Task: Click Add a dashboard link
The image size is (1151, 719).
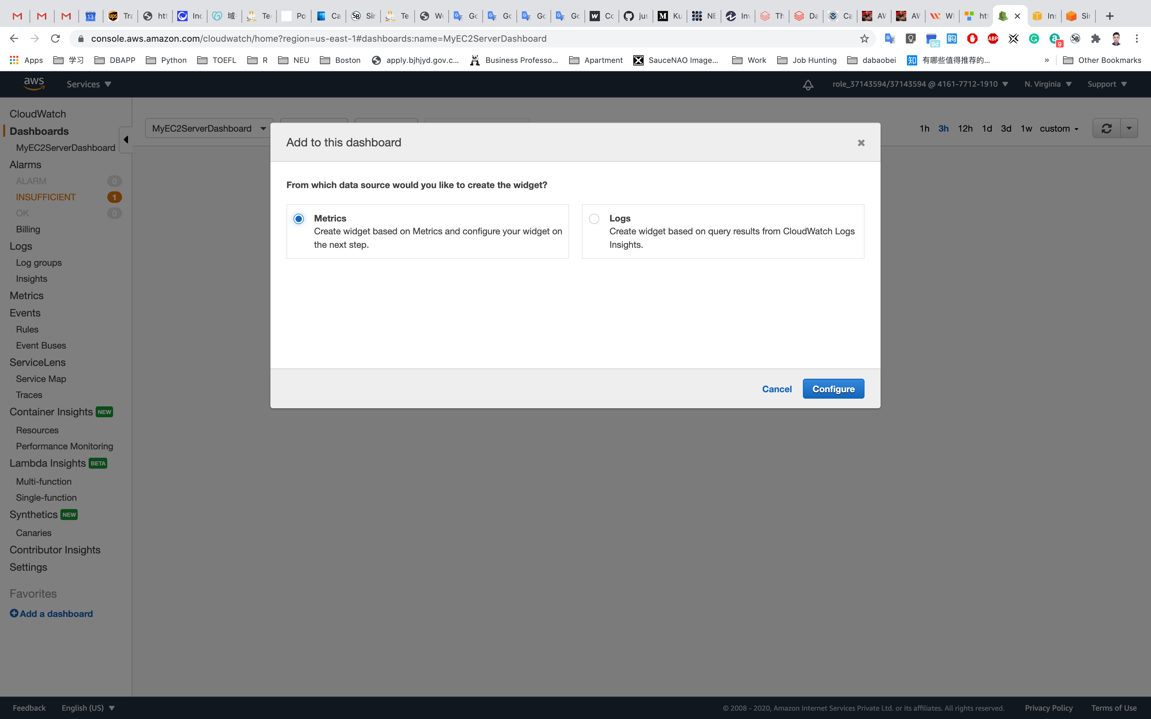Action: pos(51,613)
